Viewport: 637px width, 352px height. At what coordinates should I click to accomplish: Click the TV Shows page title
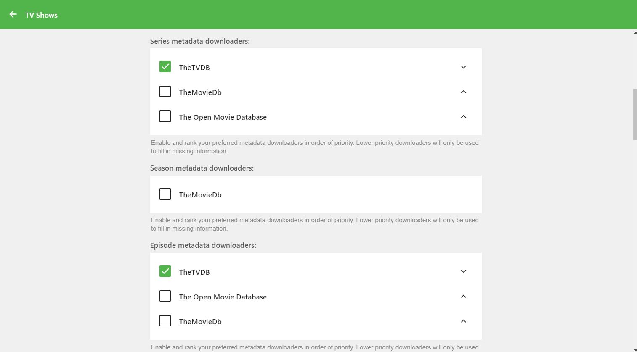pyautogui.click(x=41, y=15)
